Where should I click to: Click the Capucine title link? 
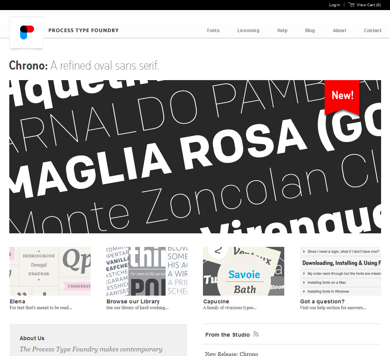coord(216,301)
